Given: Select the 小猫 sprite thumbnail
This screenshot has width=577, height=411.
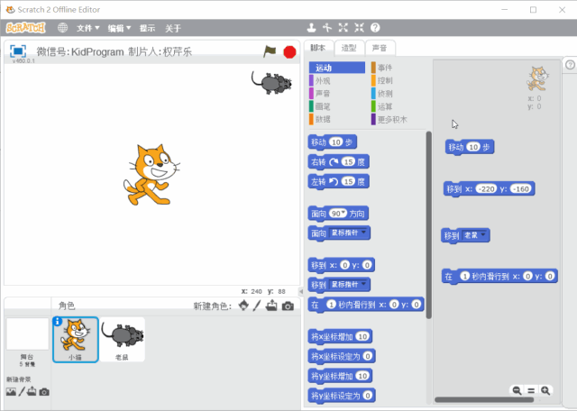Looking at the screenshot, I should pos(76,340).
